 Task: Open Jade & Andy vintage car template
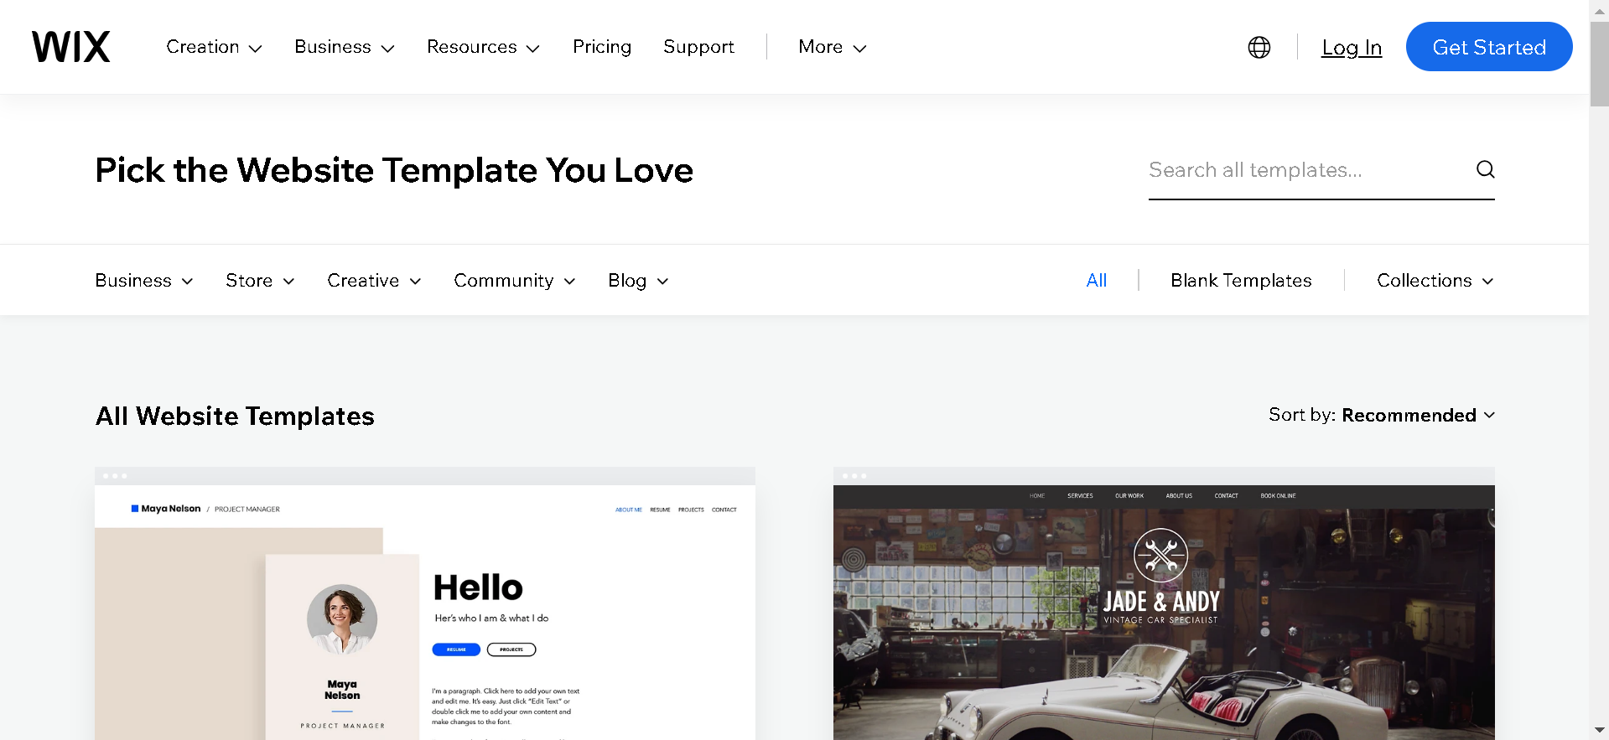1164,603
